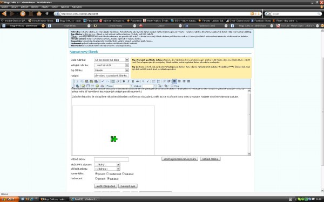This screenshot has height=202, width=324.
Task: Click the 'náhled článku' button
Action: click(210, 159)
